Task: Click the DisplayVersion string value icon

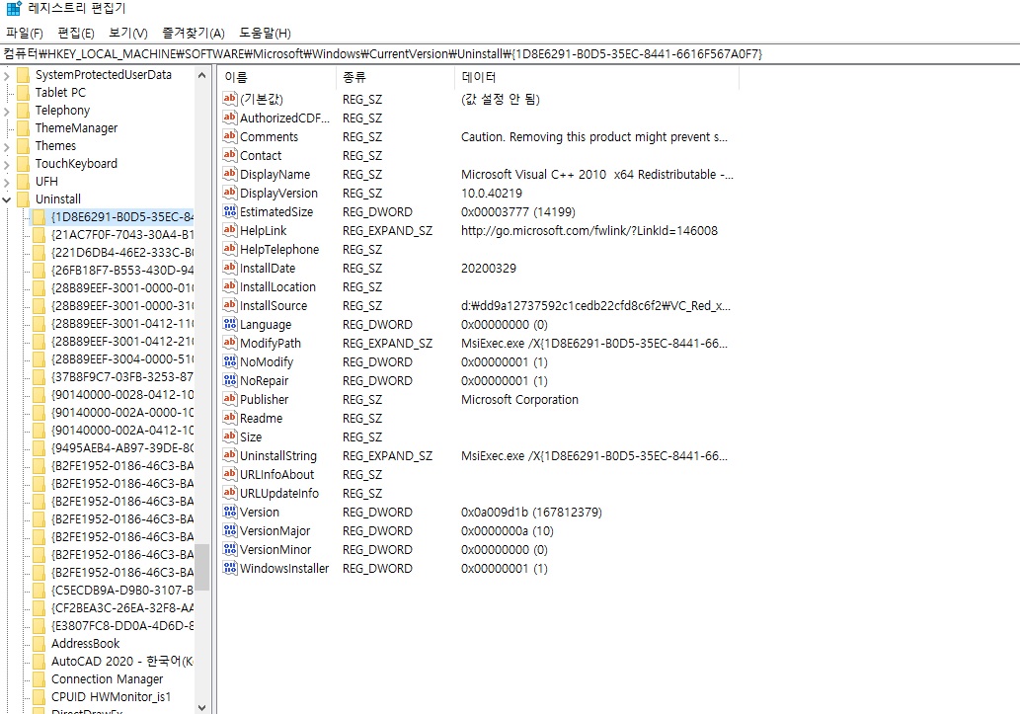Action: pos(230,194)
